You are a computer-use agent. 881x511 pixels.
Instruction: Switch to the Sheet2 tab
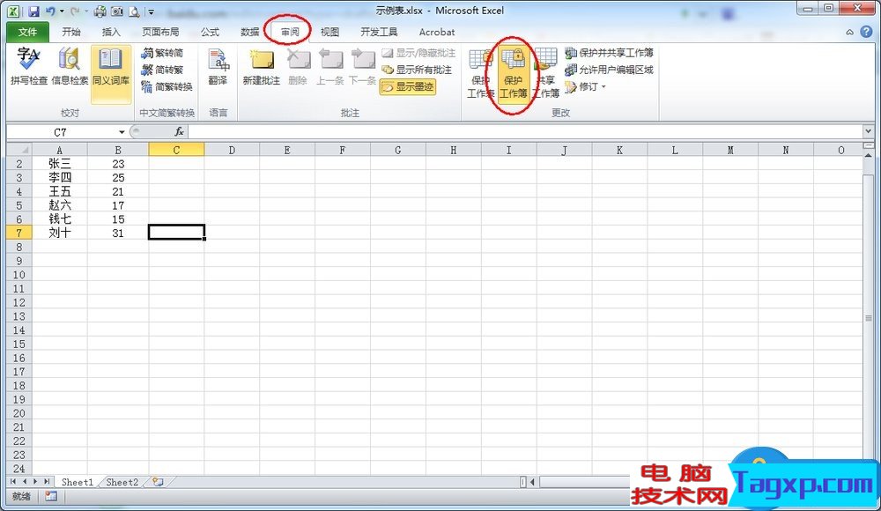click(x=122, y=482)
